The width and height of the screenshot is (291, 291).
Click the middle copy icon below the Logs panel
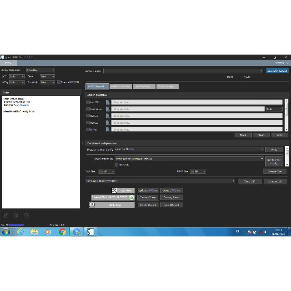click(x=16, y=215)
